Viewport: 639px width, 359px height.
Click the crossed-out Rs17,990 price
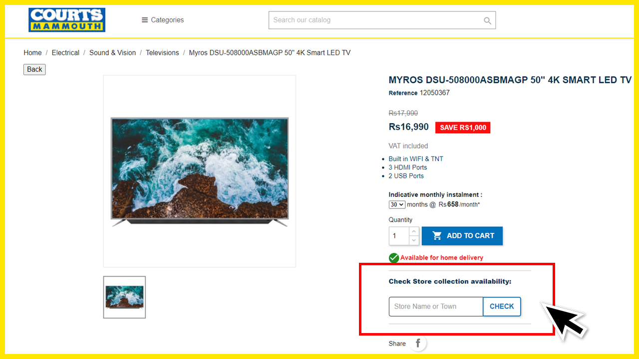[x=403, y=113]
